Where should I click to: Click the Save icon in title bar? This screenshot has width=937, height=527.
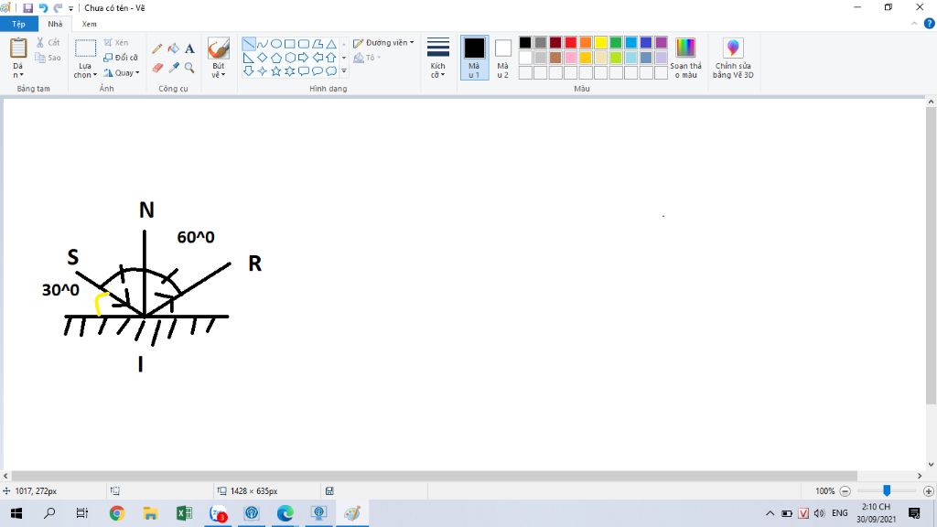27,7
